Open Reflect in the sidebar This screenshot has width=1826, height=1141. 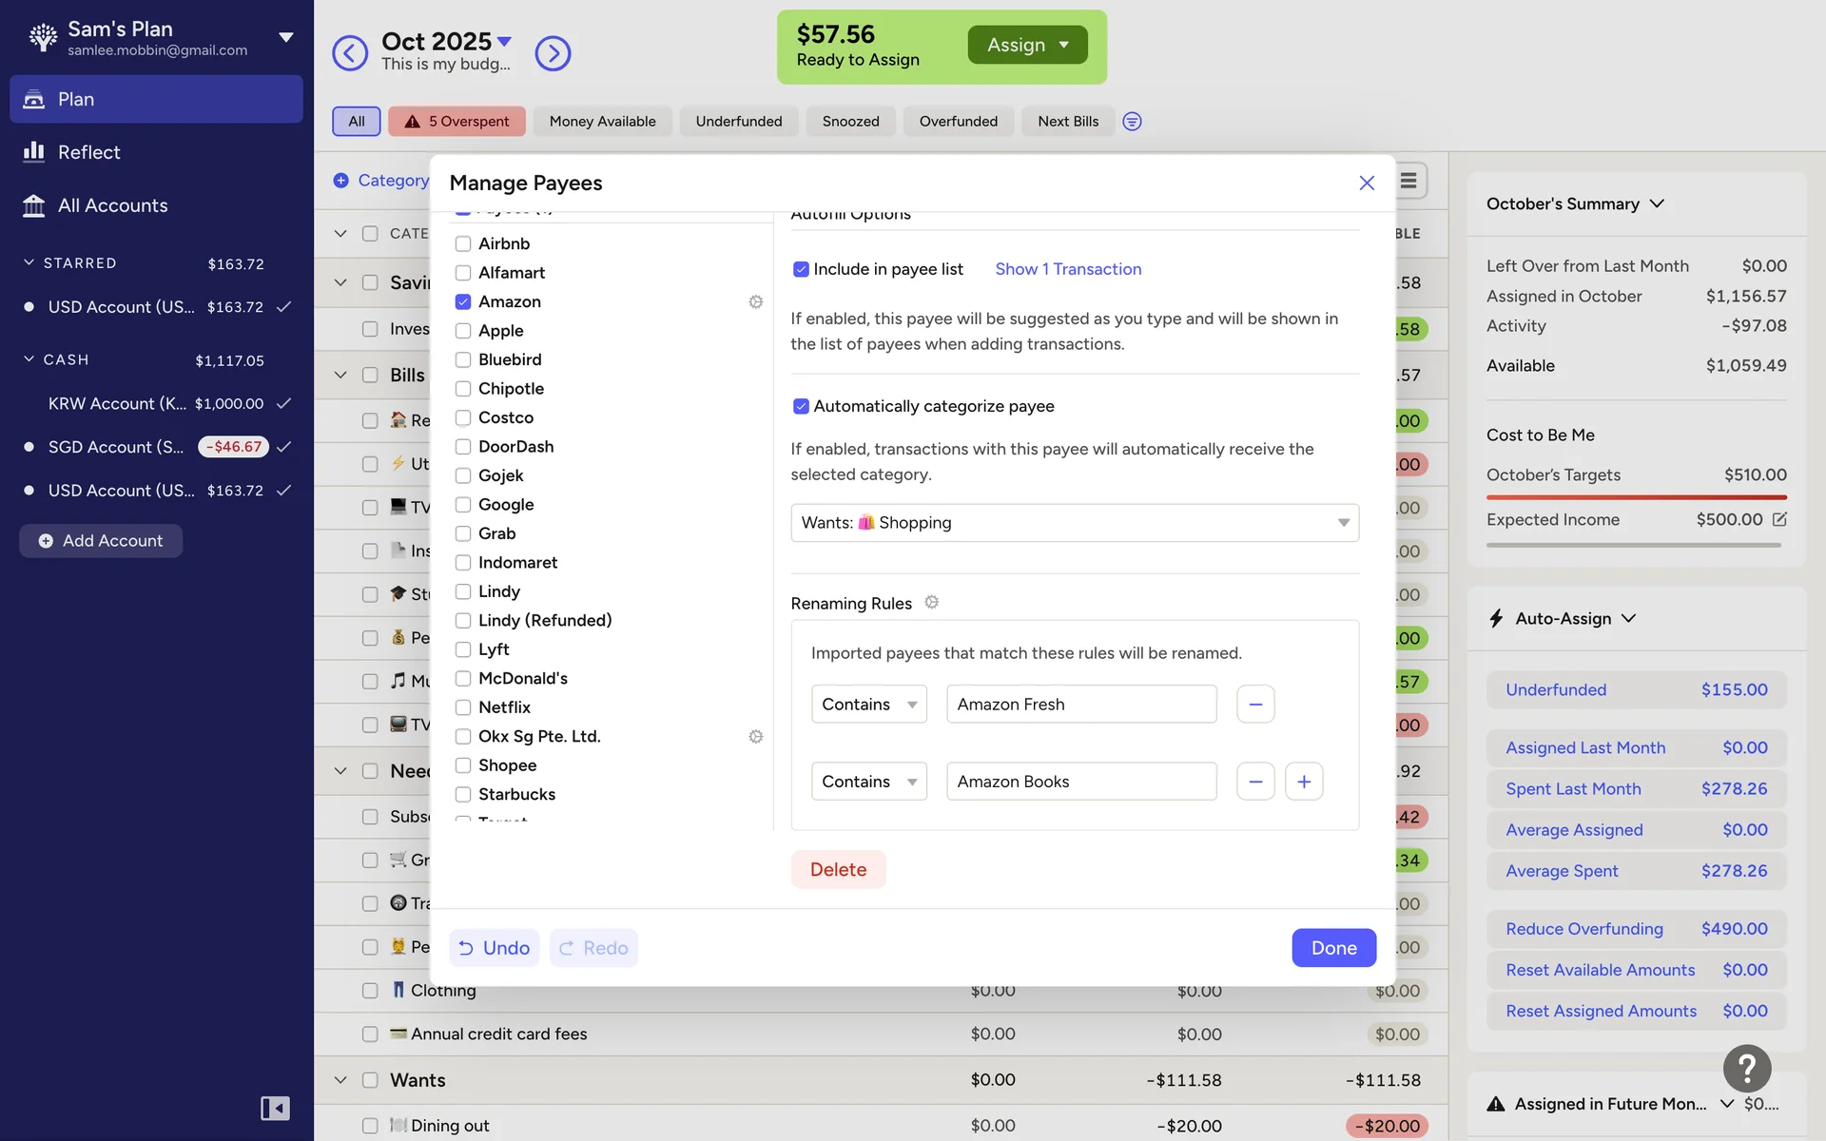click(x=88, y=152)
